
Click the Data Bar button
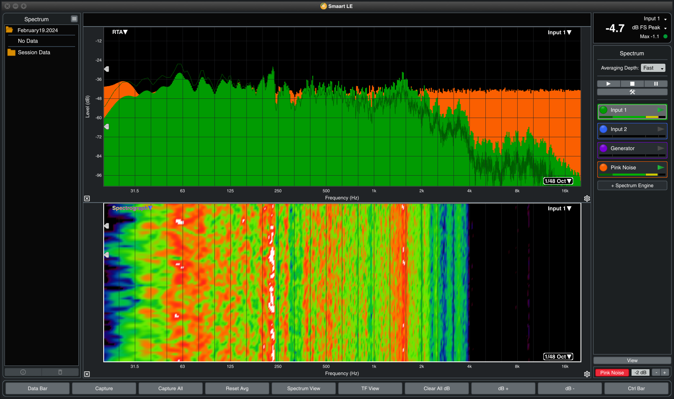[x=38, y=388]
